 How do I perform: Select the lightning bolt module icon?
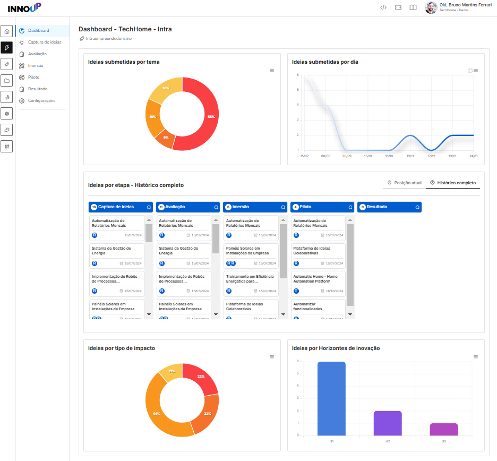pos(7,48)
